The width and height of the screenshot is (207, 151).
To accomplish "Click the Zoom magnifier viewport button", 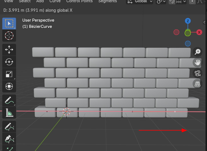I will [198, 52].
